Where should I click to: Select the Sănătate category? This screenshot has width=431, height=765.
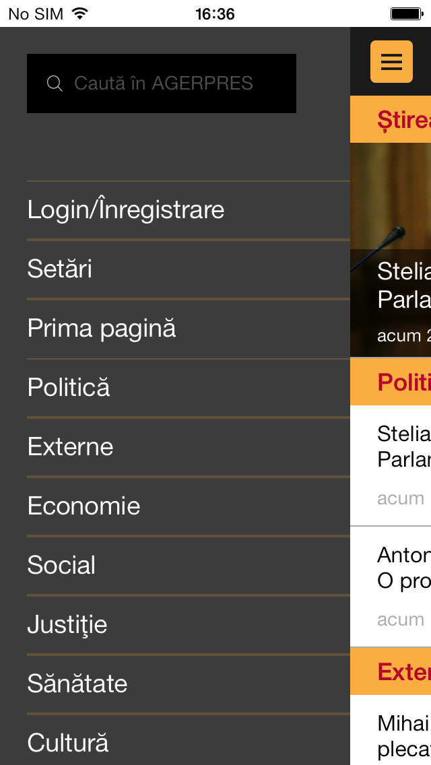pos(189,684)
